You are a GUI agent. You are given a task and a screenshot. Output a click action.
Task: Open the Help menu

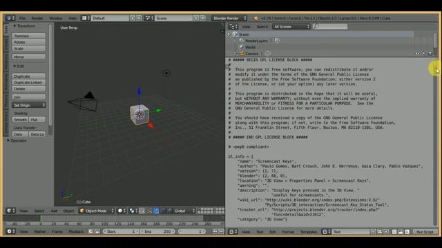tap(73, 18)
